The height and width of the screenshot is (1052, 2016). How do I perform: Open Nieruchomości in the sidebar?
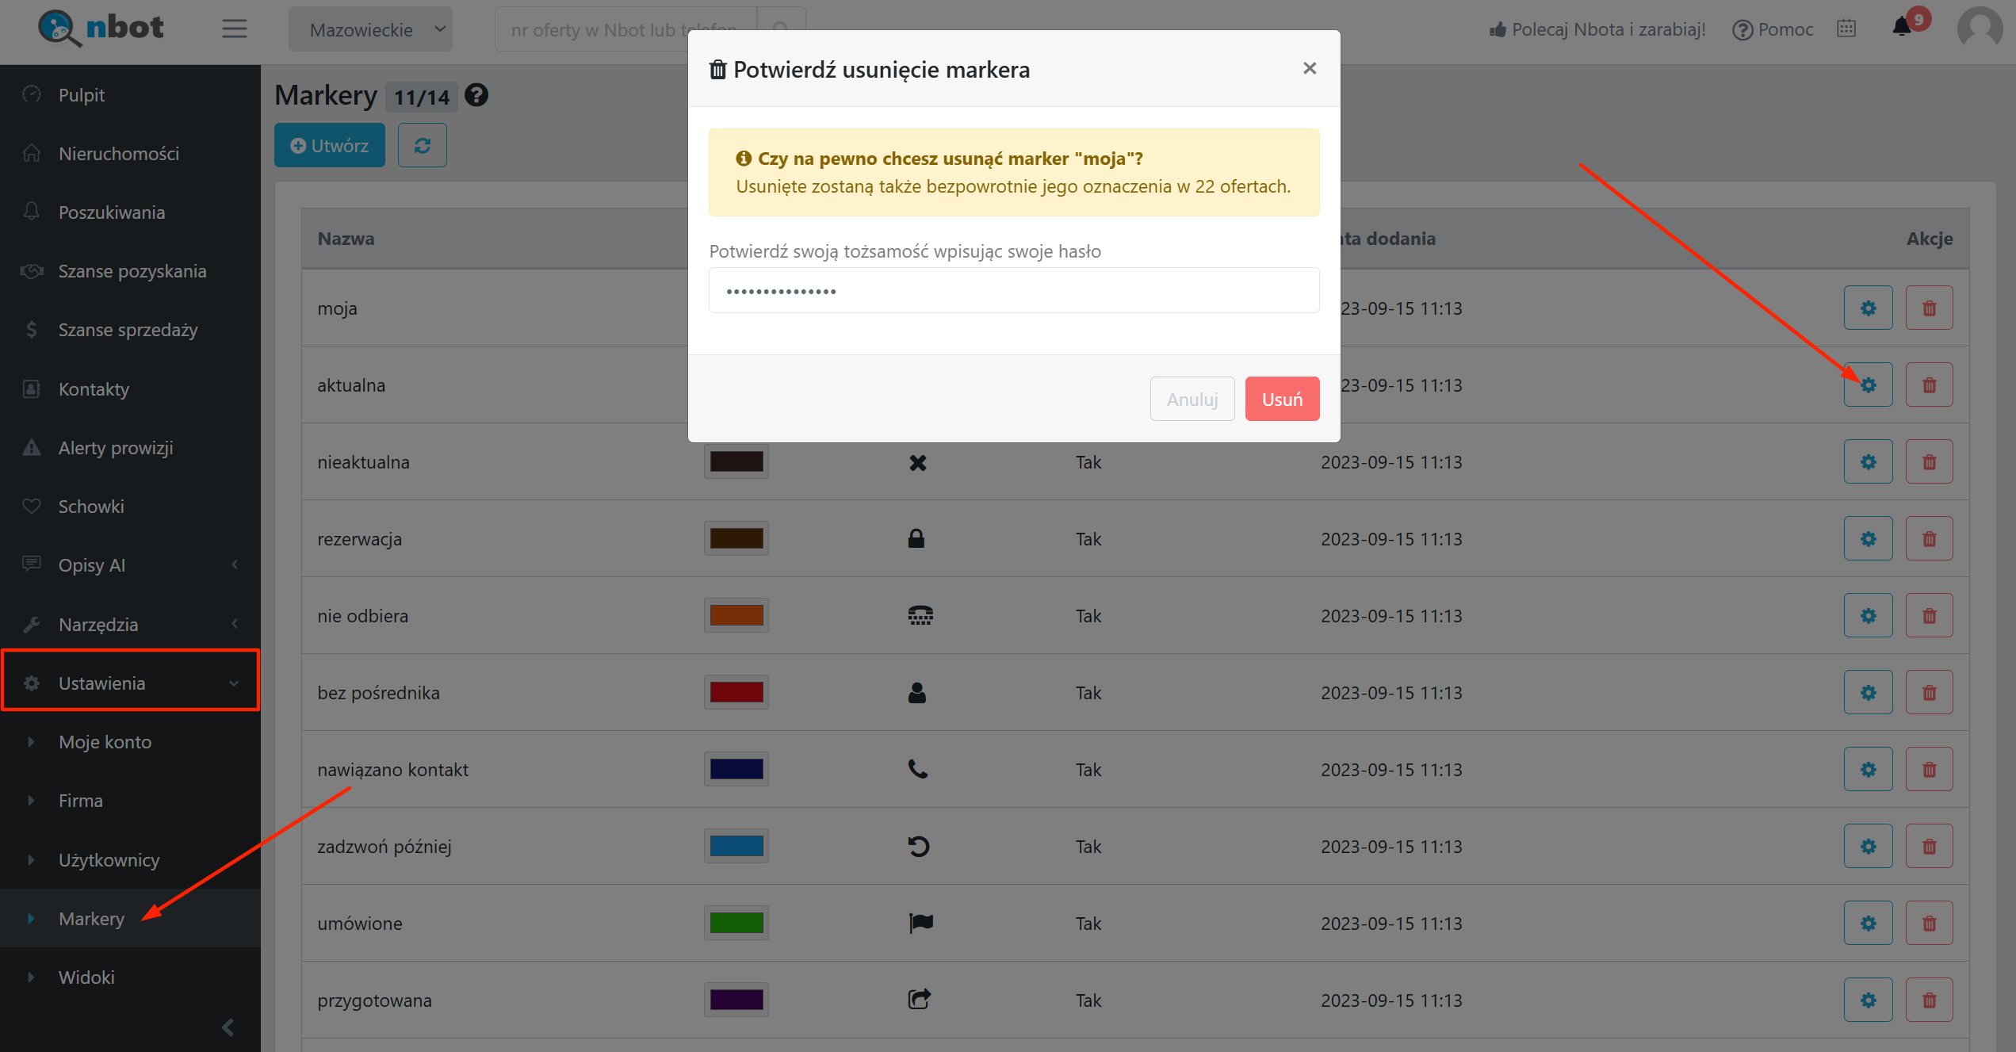[x=131, y=154]
